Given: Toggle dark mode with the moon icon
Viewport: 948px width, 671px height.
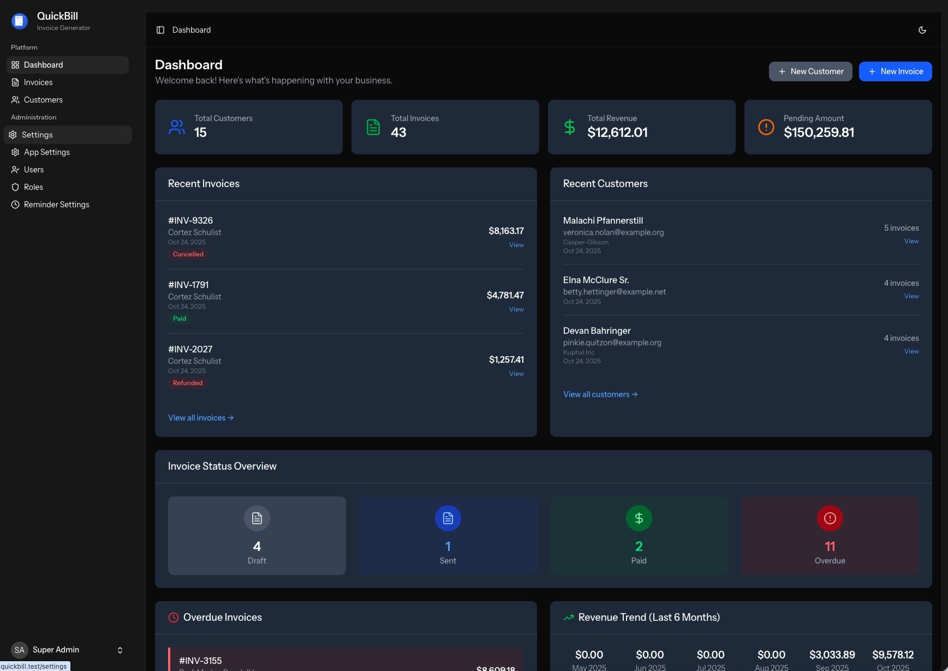Looking at the screenshot, I should pos(922,30).
